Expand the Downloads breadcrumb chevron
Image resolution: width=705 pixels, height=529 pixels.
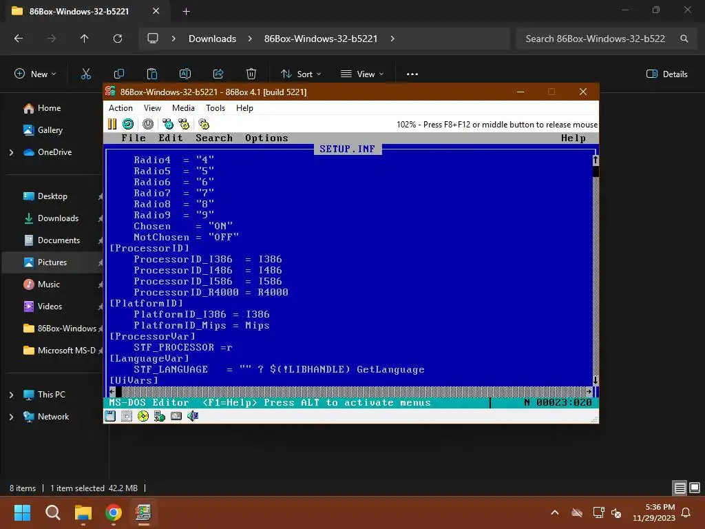pyautogui.click(x=250, y=39)
